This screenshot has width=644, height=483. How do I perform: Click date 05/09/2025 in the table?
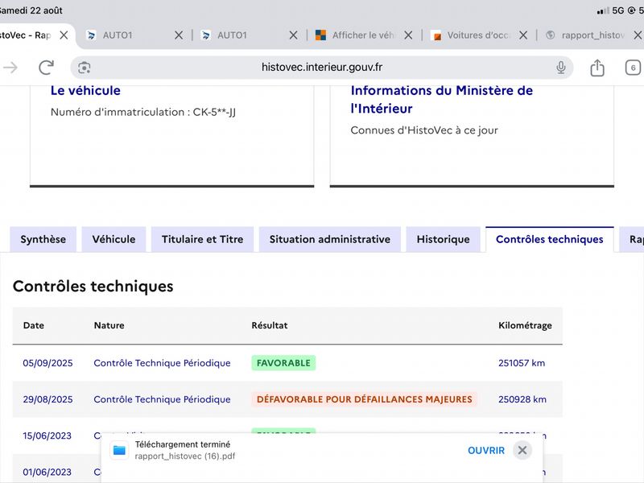pos(47,363)
